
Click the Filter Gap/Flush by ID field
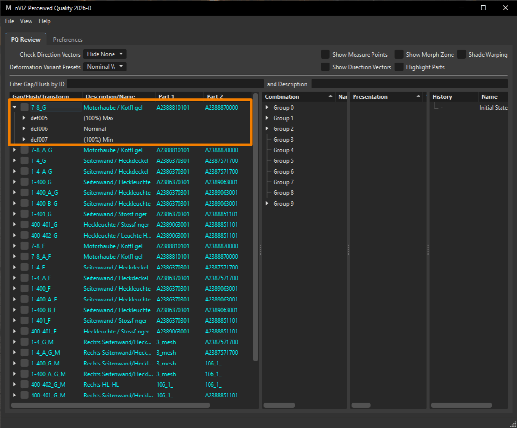(165, 84)
